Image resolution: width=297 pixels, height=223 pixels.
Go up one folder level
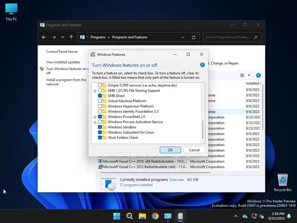(x=71, y=37)
